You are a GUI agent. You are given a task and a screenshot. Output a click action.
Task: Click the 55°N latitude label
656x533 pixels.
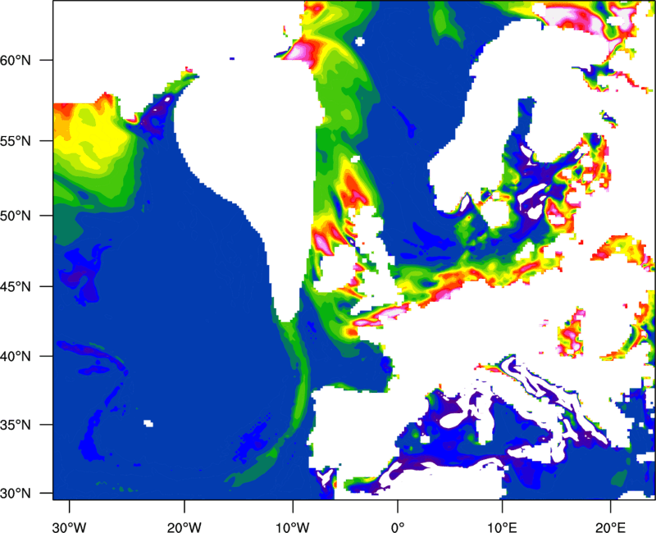click(x=16, y=141)
